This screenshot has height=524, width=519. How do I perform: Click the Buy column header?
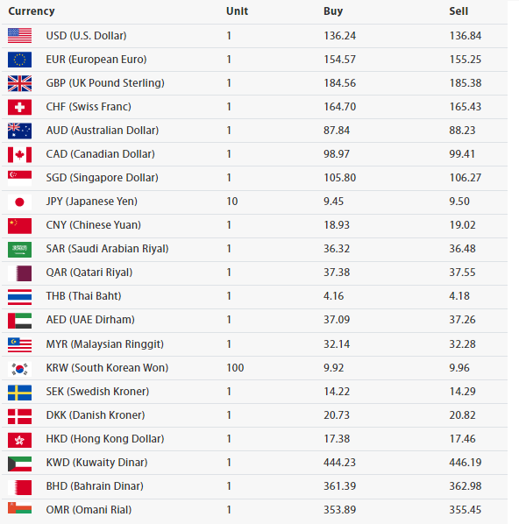333,11
